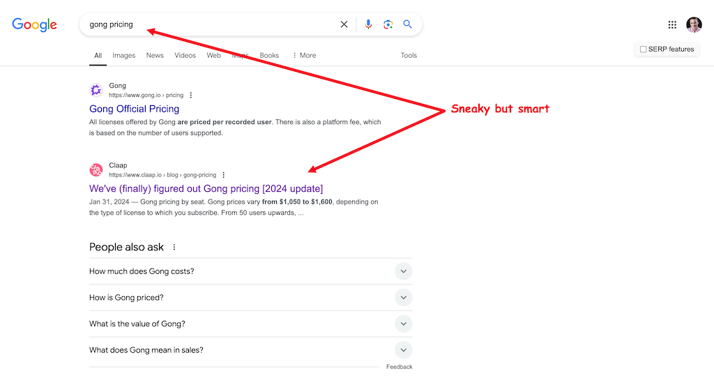Click snippet text 'are priced per recorded user'
Image resolution: width=714 pixels, height=380 pixels.
(225, 122)
